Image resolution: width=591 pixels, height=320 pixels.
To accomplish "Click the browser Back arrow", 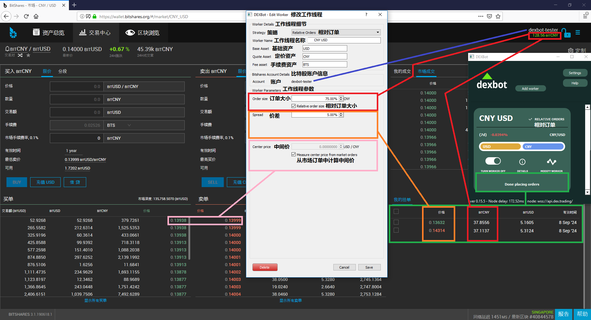I will (x=6, y=16).
